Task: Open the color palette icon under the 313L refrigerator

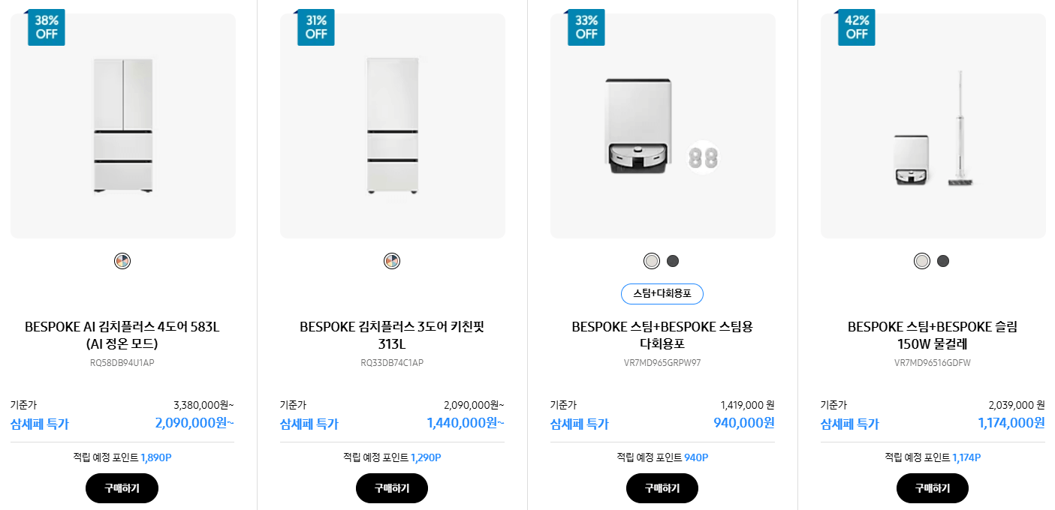Action: [x=392, y=261]
